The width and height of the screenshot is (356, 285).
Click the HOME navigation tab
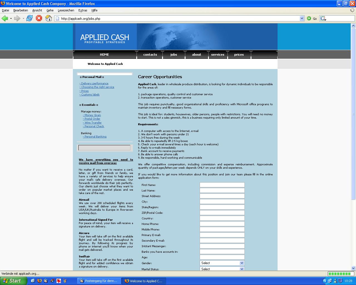pyautogui.click(x=105, y=55)
